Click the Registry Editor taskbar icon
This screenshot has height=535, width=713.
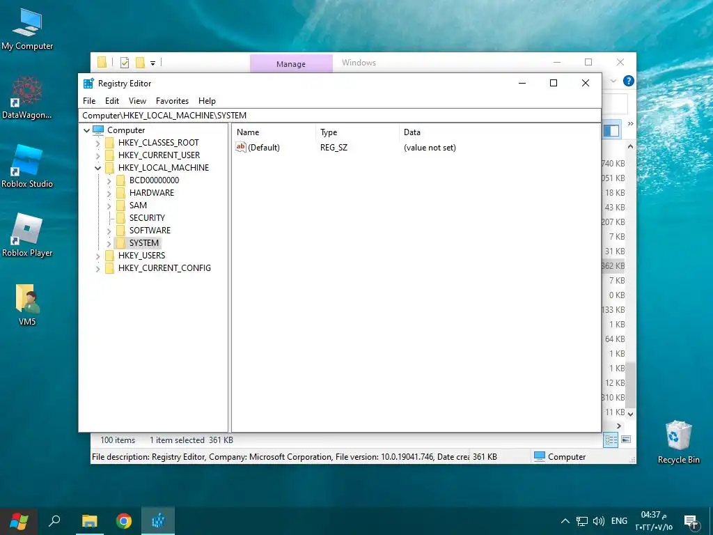click(158, 521)
